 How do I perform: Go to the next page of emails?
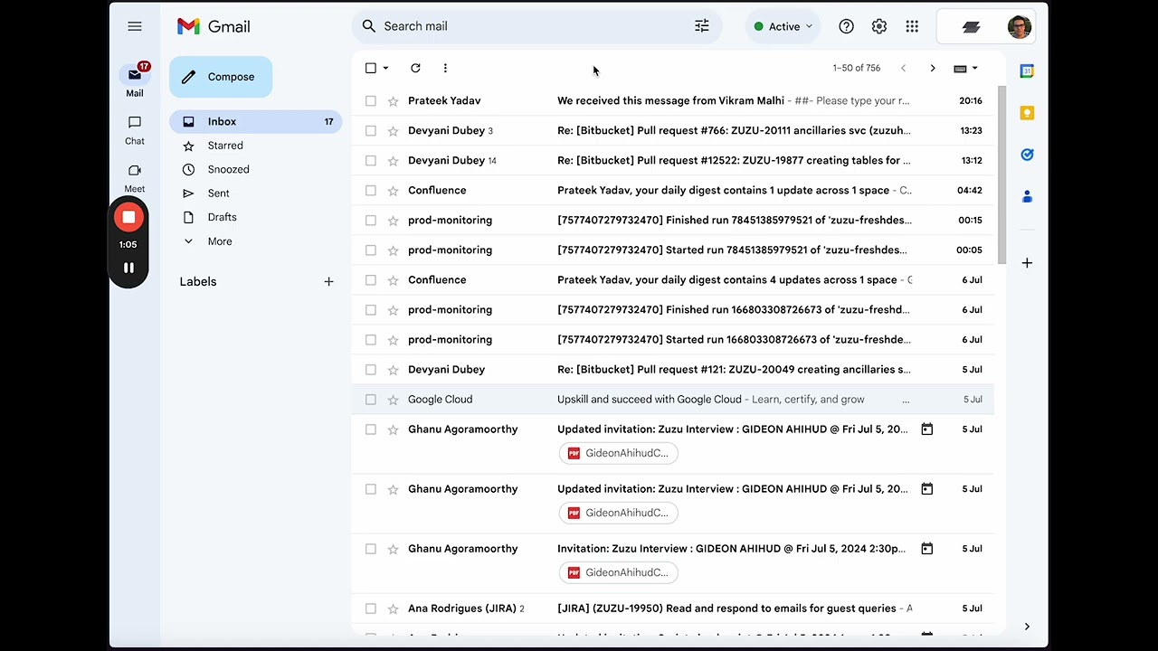[x=933, y=68]
